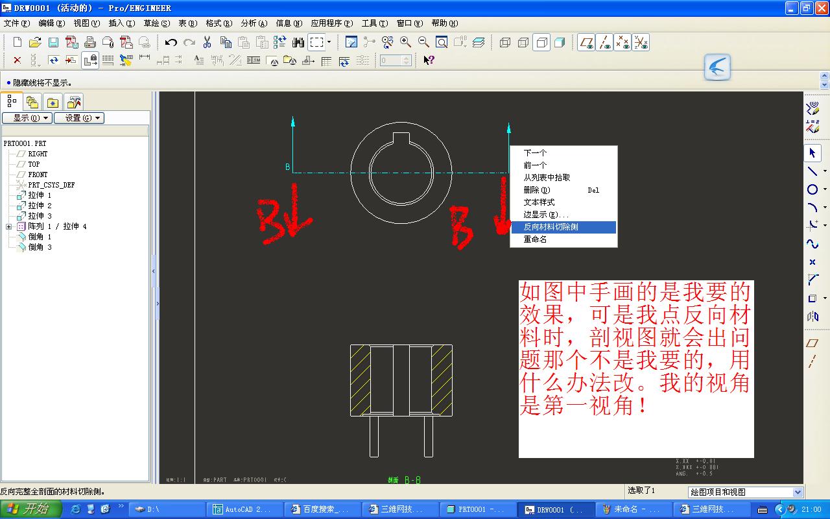Choose 反向材料切除侧 in context menu
This screenshot has height=519, width=830.
[x=563, y=227]
